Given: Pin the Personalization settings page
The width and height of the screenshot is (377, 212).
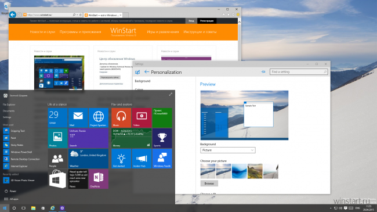Looking at the screenshot, I should (263, 72).
